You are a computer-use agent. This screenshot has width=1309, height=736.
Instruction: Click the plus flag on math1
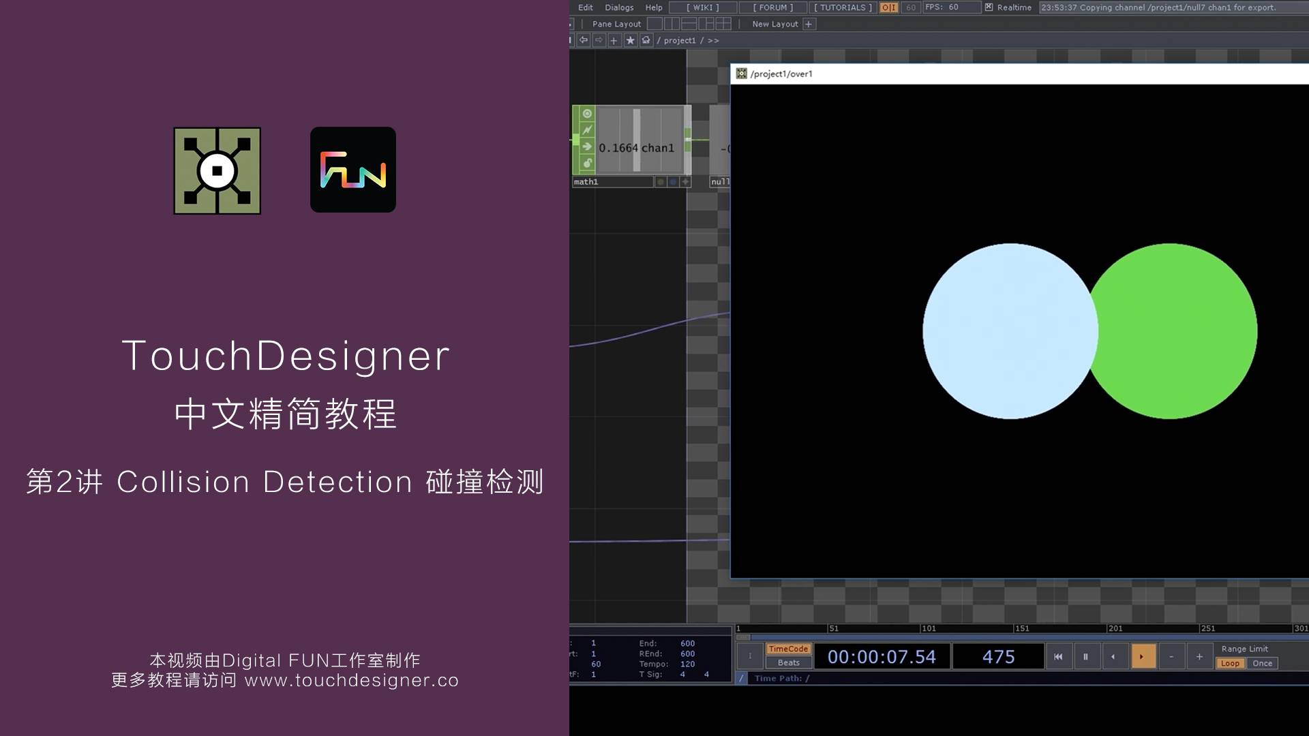(686, 182)
